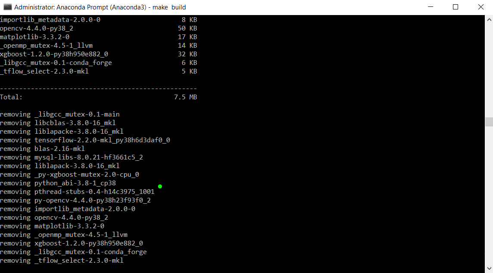Click 'removing mysql-libs-8.0.21-hf3661c5_2' line
Screen dimensions: 493x273
pos(71,157)
